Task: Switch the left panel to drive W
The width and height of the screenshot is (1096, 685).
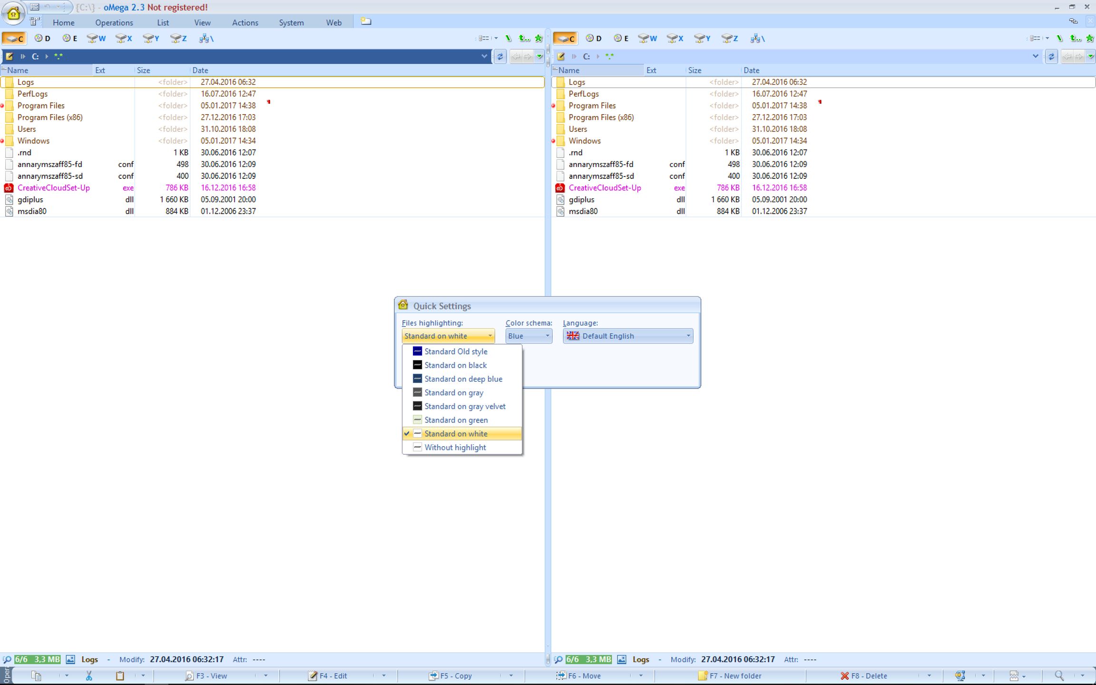Action: [96, 39]
